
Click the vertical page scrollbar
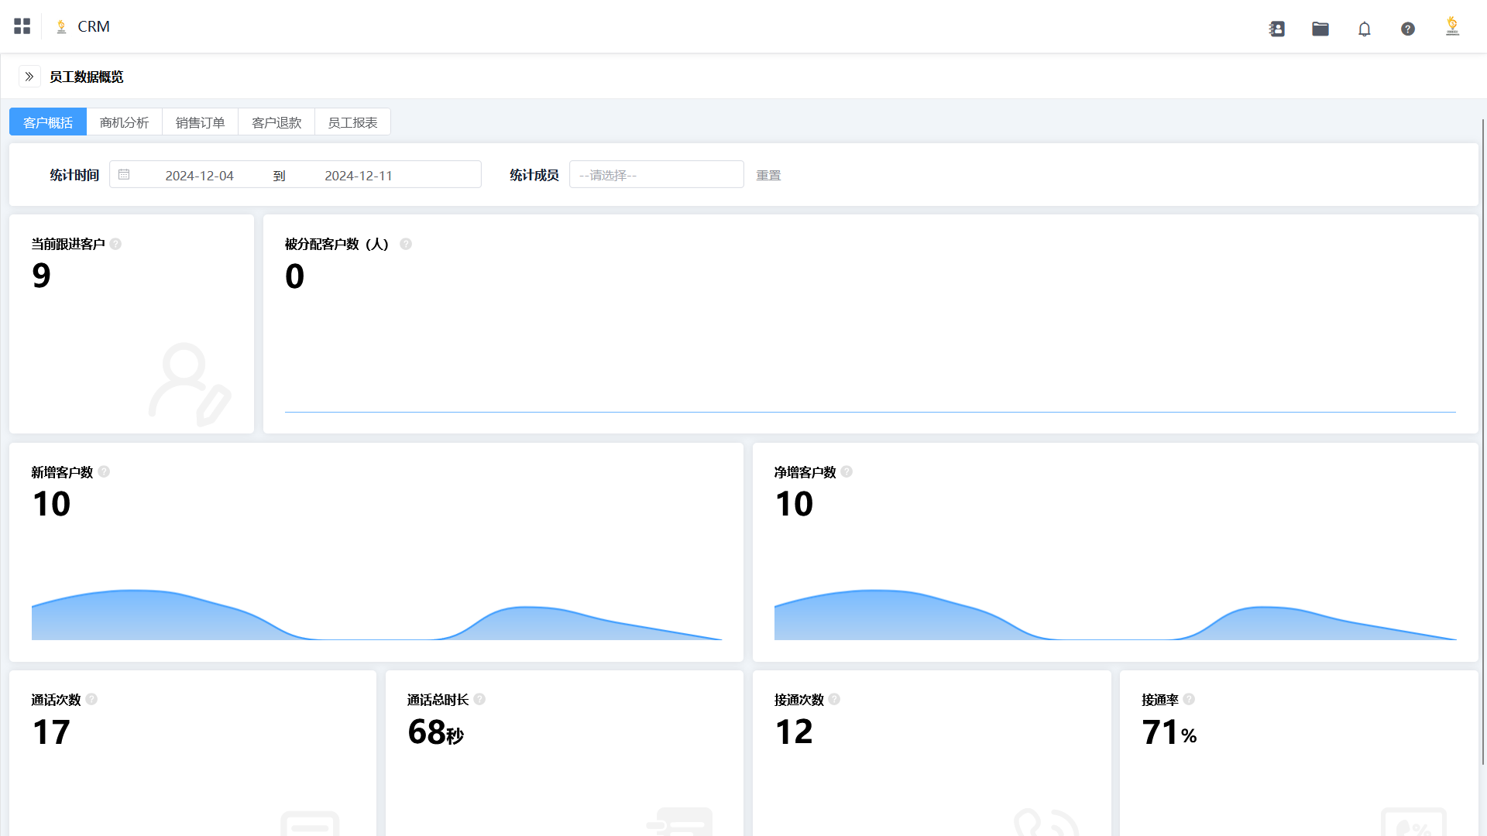[1482, 441]
